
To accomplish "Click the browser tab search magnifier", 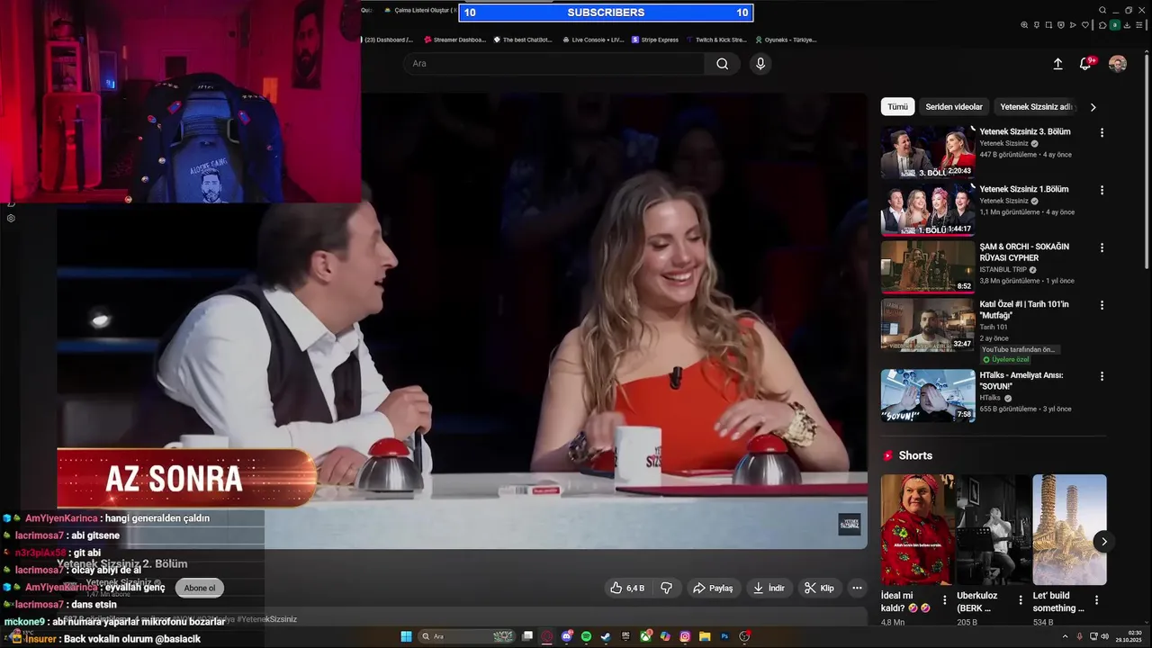I will pos(1102,10).
